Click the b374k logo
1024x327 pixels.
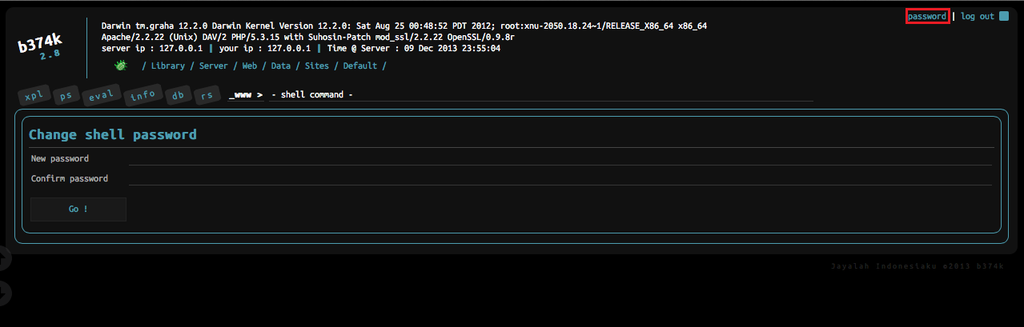(40, 50)
